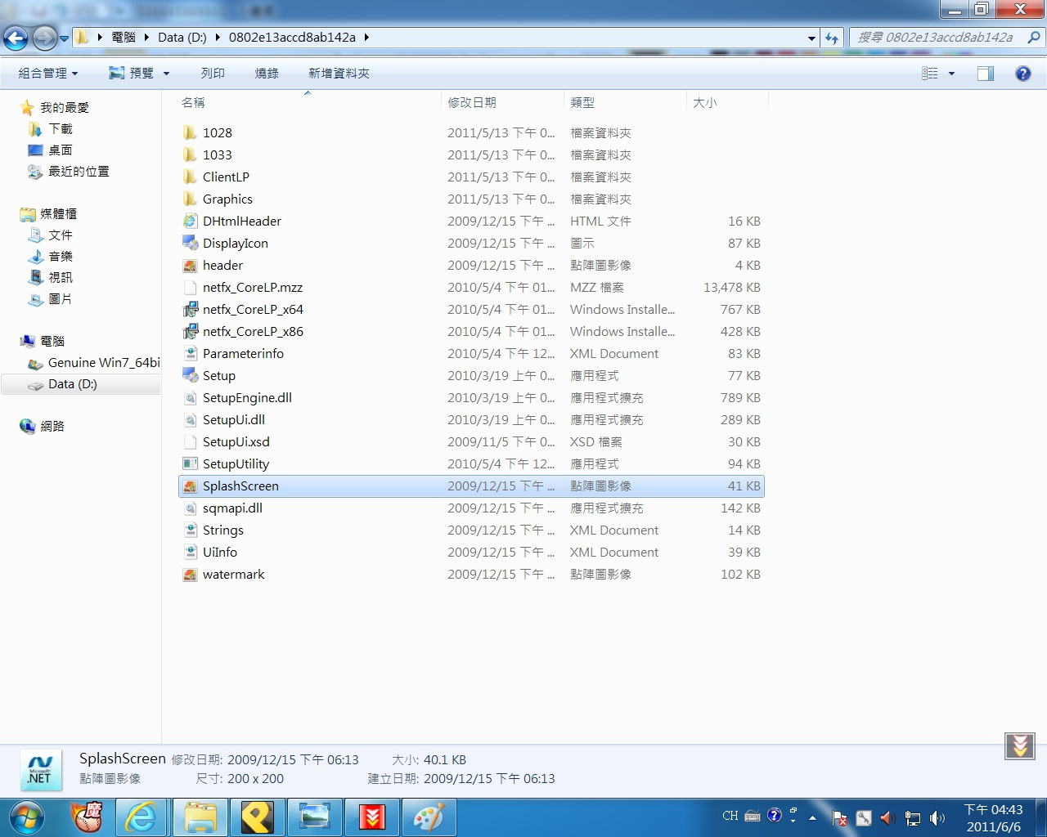The height and width of the screenshot is (837, 1047).
Task: Sort by the 修改日期 column header
Action: coord(472,102)
